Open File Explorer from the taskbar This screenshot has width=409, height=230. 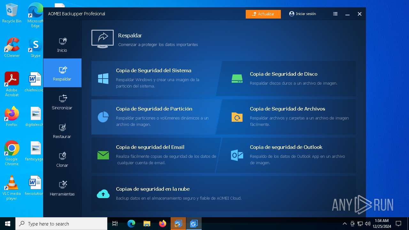(x=147, y=224)
